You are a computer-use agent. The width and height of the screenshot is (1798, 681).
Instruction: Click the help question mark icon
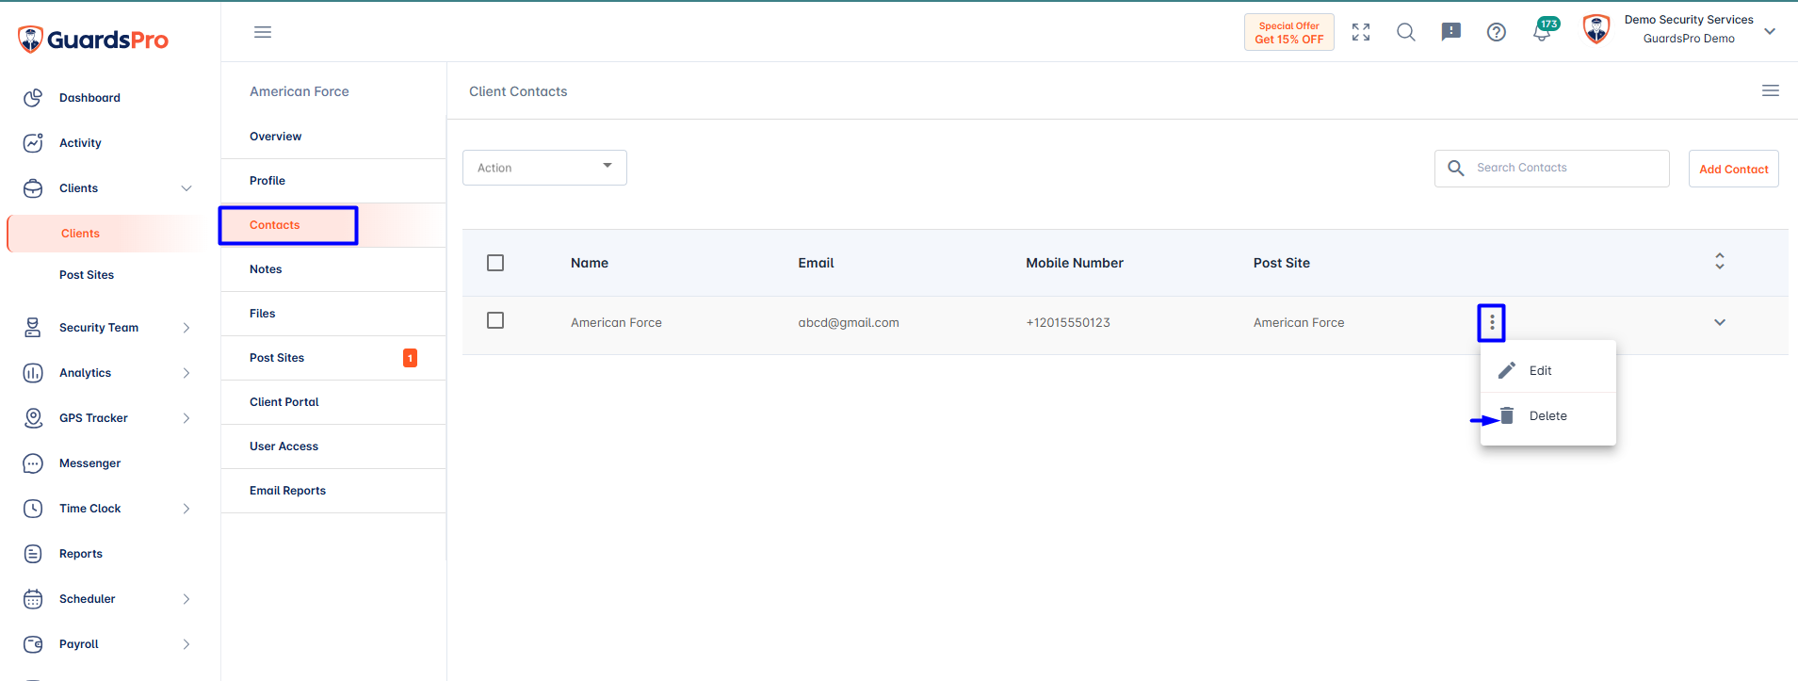click(x=1497, y=32)
